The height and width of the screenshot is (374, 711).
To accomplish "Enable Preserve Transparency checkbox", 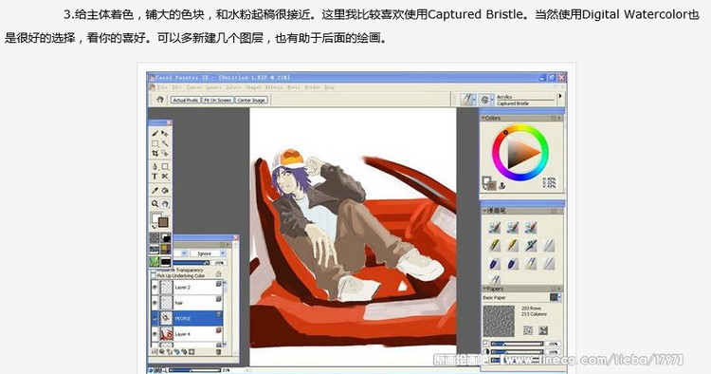I will [153, 271].
